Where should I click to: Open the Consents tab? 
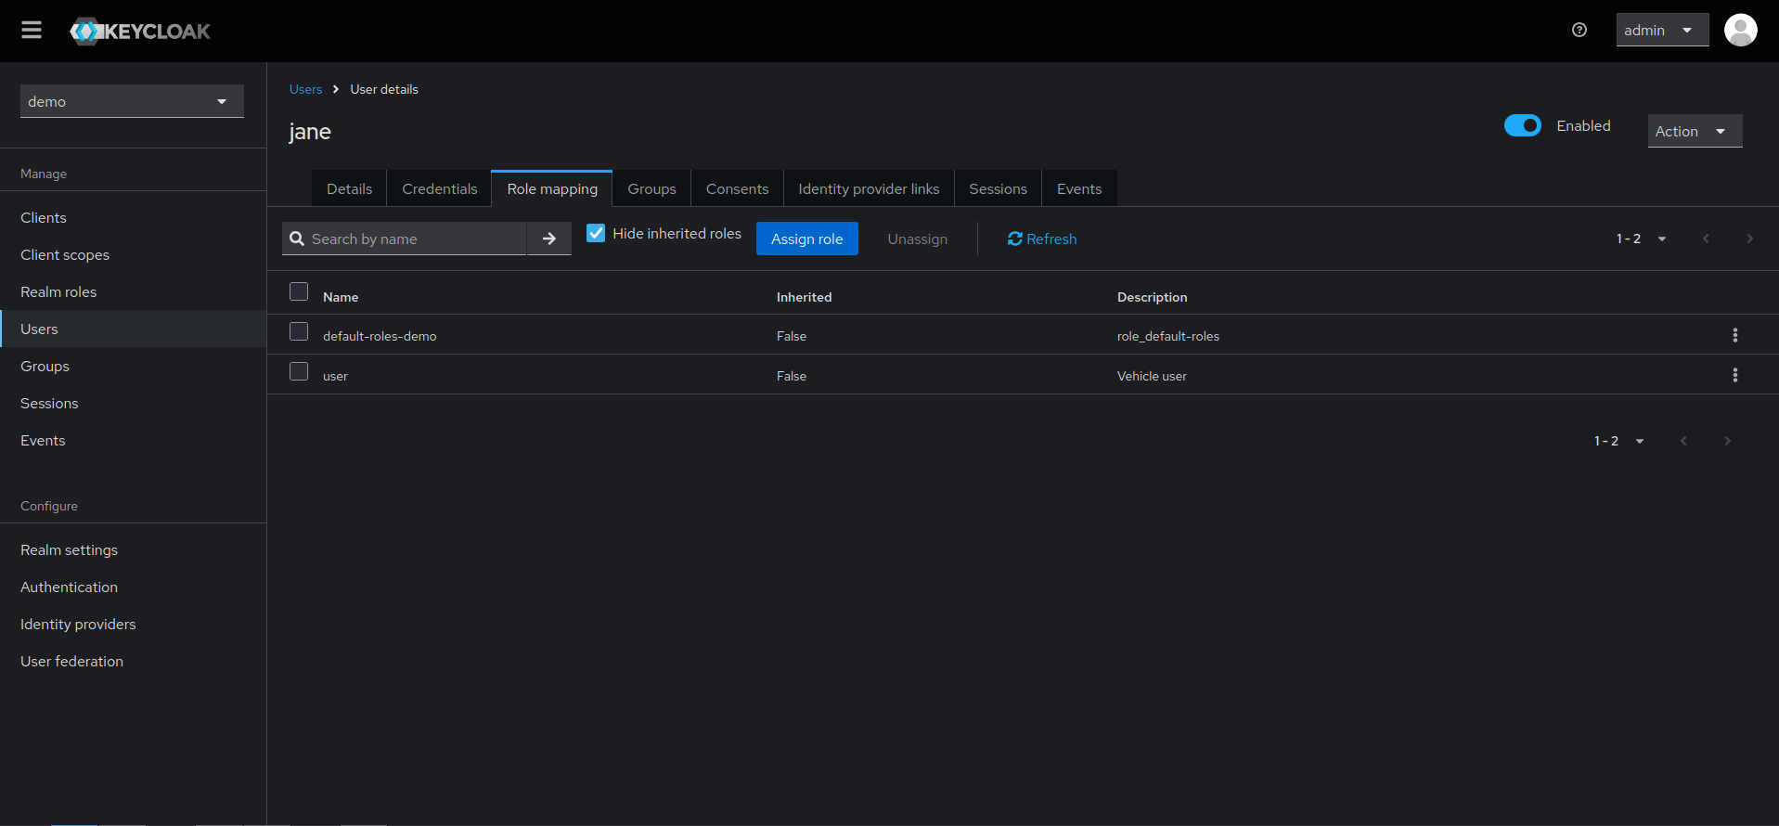click(x=737, y=188)
